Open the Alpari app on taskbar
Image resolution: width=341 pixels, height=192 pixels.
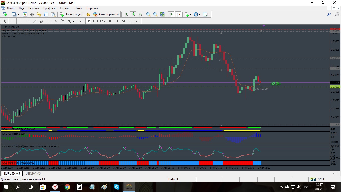[x=129, y=187]
